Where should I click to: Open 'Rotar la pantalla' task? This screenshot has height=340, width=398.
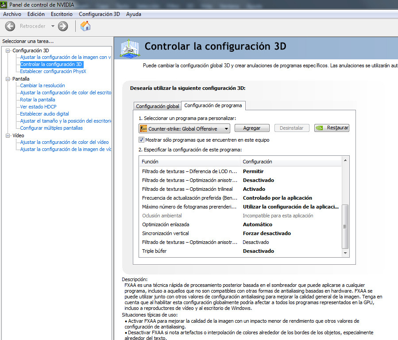pyautogui.click(x=38, y=100)
